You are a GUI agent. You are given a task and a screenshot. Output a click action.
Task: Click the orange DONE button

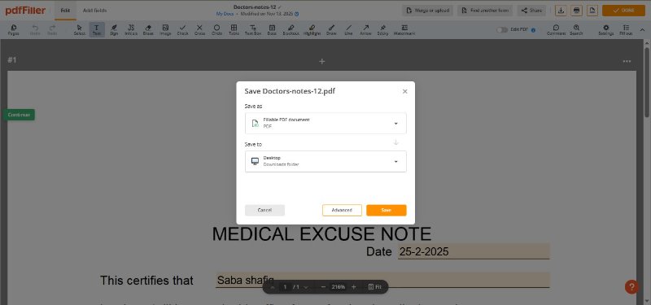pyautogui.click(x=623, y=11)
